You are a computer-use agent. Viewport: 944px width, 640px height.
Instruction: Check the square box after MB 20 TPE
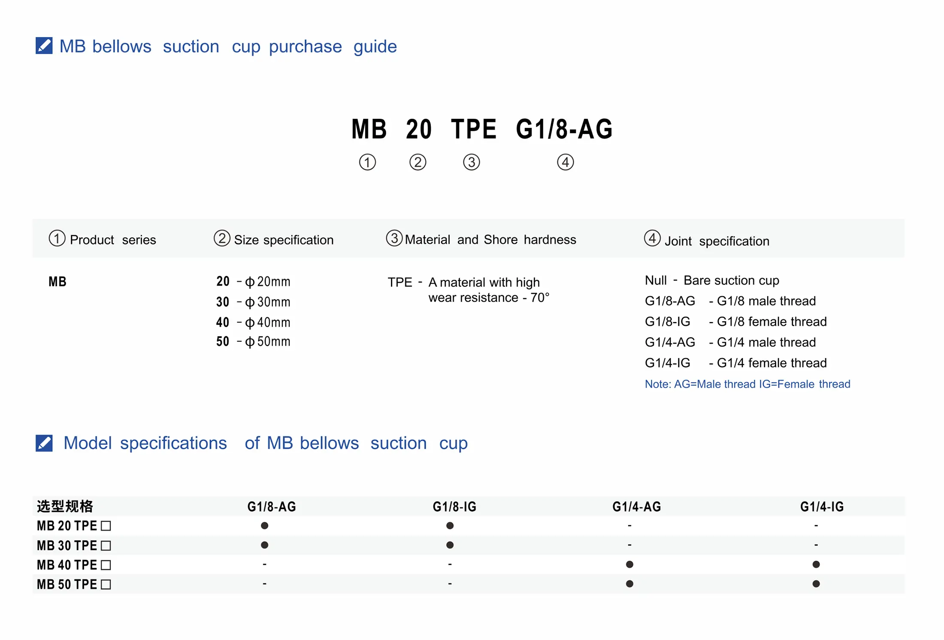106,526
